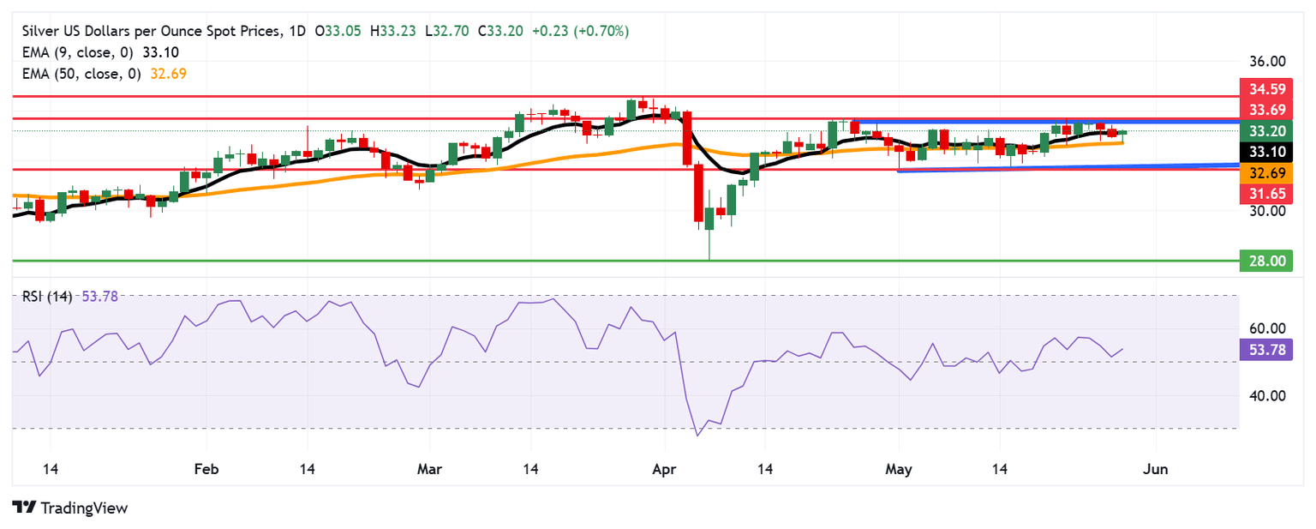Click the 36.00 price axis label
This screenshot has height=529, width=1316.
[1267, 62]
